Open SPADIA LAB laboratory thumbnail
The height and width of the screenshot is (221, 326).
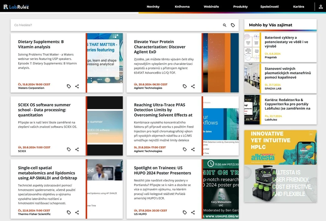(x=252, y=78)
